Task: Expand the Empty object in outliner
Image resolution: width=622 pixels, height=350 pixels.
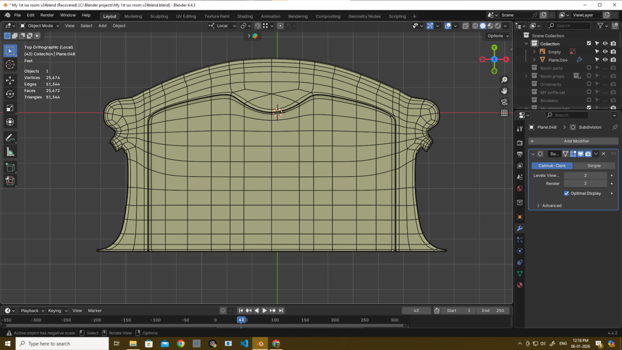Action: coord(534,52)
